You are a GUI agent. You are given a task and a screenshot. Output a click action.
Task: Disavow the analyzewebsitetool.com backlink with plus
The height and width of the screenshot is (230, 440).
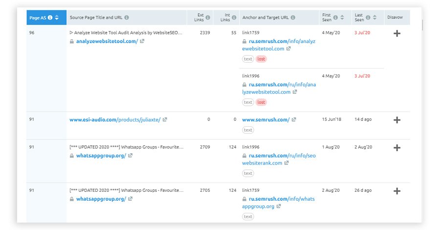(397, 33)
